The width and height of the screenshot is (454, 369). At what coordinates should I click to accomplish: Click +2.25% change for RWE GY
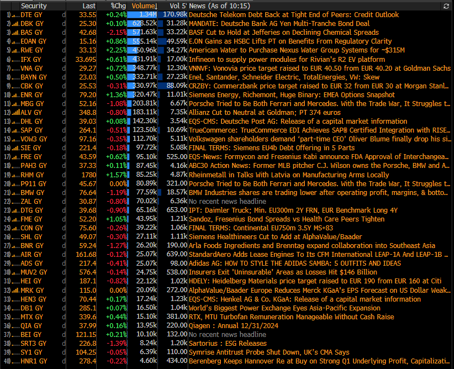[116, 50]
